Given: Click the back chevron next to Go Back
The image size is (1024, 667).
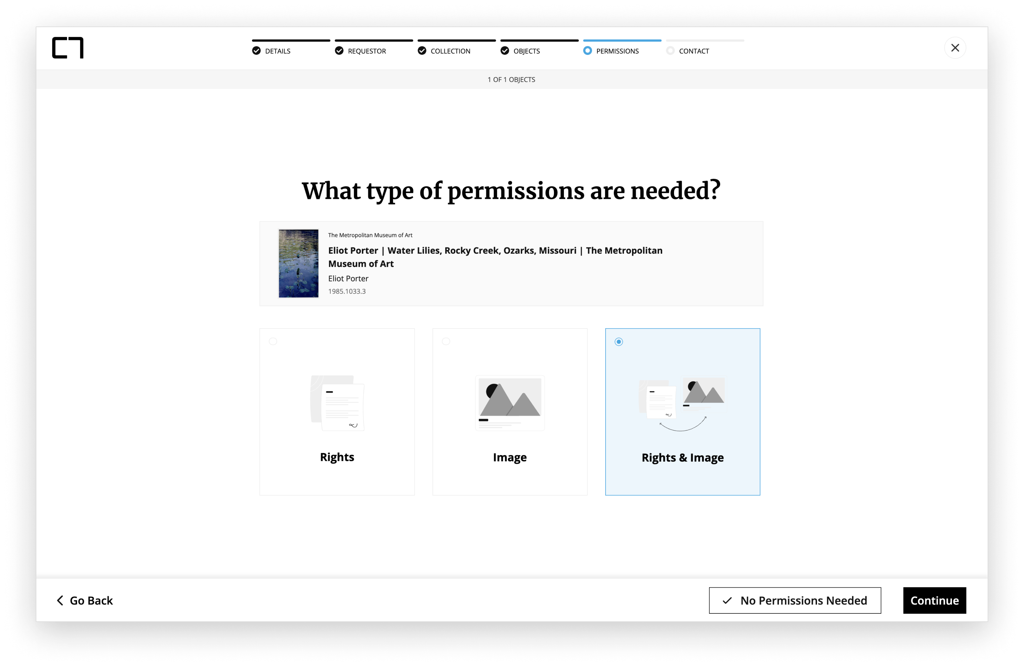Looking at the screenshot, I should click(60, 600).
